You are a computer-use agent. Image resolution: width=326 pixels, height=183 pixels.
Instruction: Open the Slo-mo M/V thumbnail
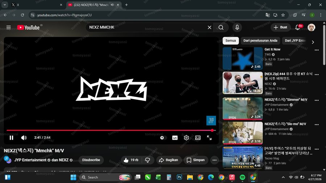[x=243, y=133]
